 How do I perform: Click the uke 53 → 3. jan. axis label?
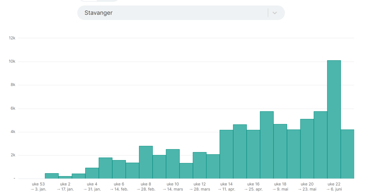pyautogui.click(x=39, y=187)
